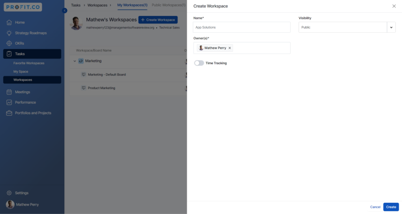The image size is (402, 214).
Task: Click the Meetings calendar icon
Action: pyautogui.click(x=9, y=92)
